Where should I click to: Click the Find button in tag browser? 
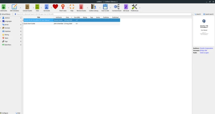[18, 113]
